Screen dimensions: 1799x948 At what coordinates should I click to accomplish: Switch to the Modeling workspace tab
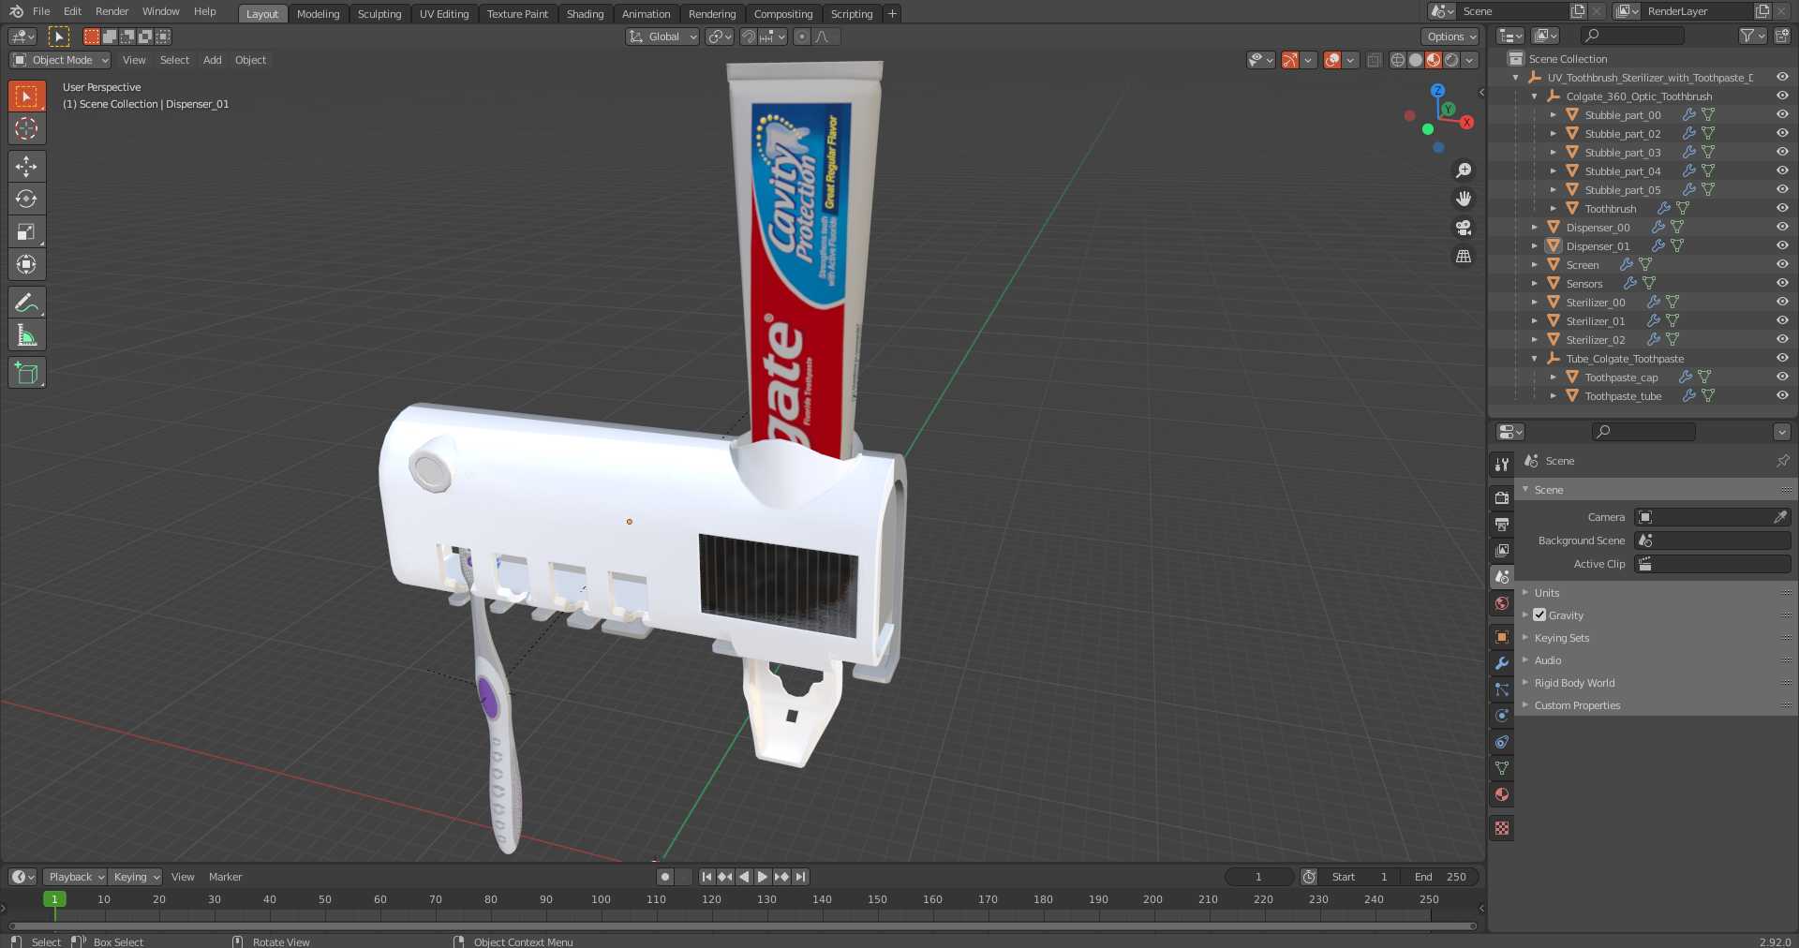pos(319,14)
